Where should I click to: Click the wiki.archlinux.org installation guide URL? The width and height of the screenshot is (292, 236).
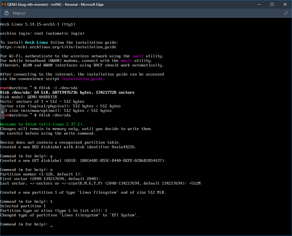pyautogui.click(x=58, y=47)
